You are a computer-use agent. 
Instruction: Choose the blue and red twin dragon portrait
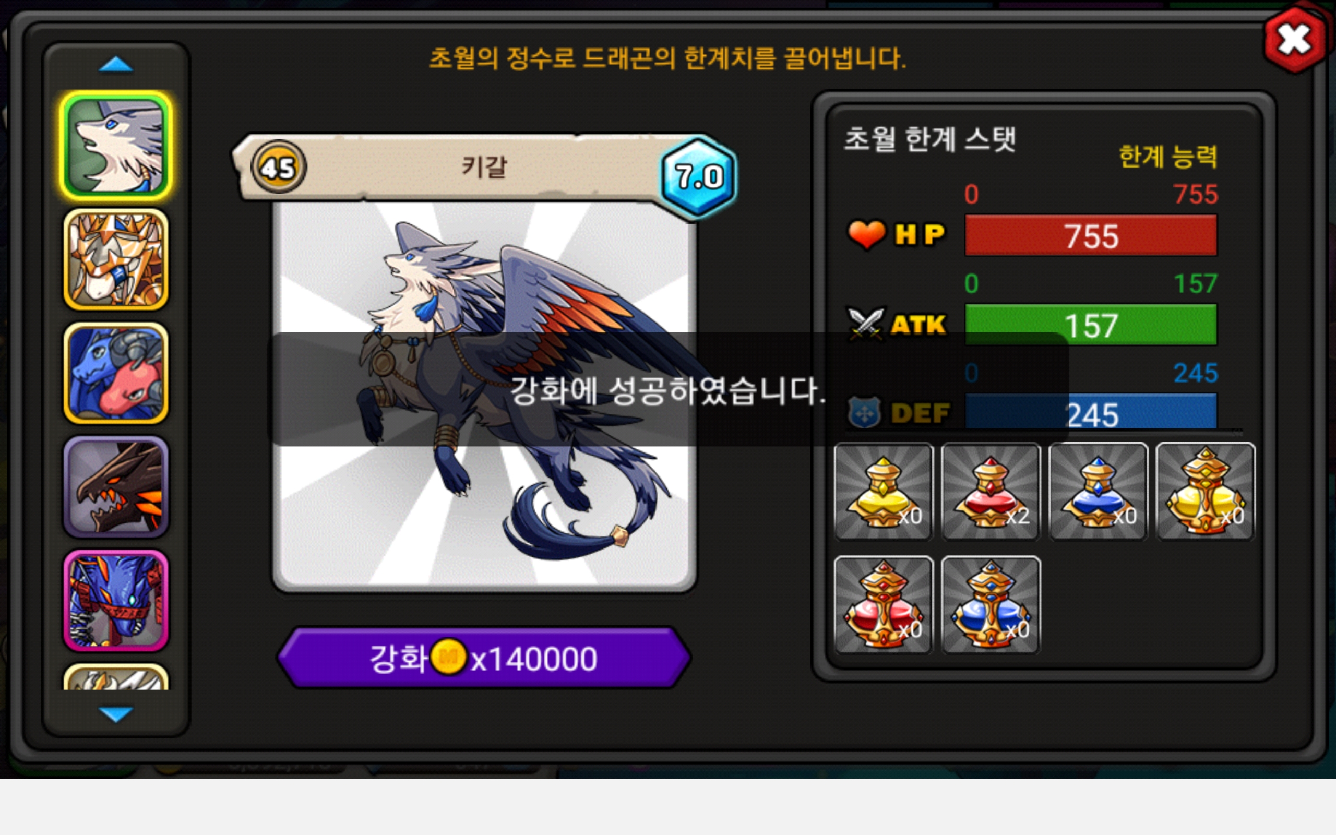(116, 373)
